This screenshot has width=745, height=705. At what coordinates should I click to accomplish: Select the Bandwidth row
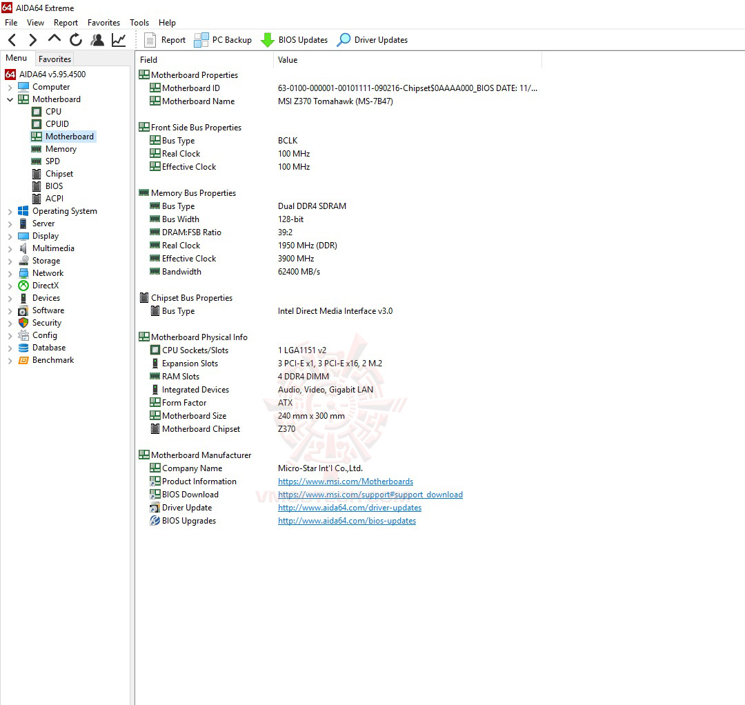click(x=339, y=272)
